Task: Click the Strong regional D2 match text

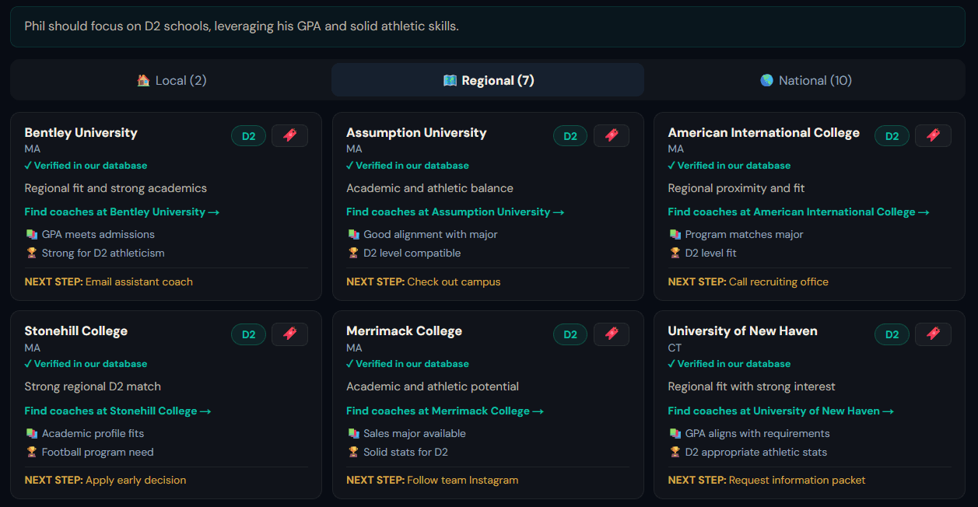Action: pos(93,386)
